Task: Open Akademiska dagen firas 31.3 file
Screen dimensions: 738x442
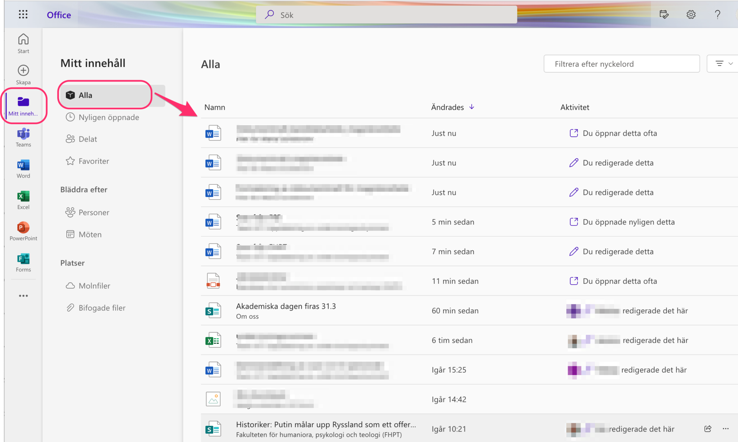Action: pyautogui.click(x=286, y=306)
